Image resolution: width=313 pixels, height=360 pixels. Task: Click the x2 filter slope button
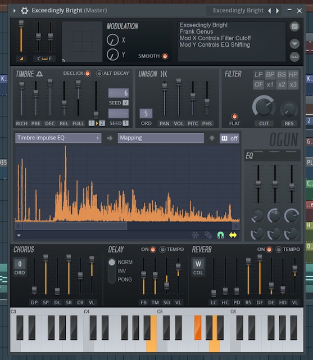(282, 84)
